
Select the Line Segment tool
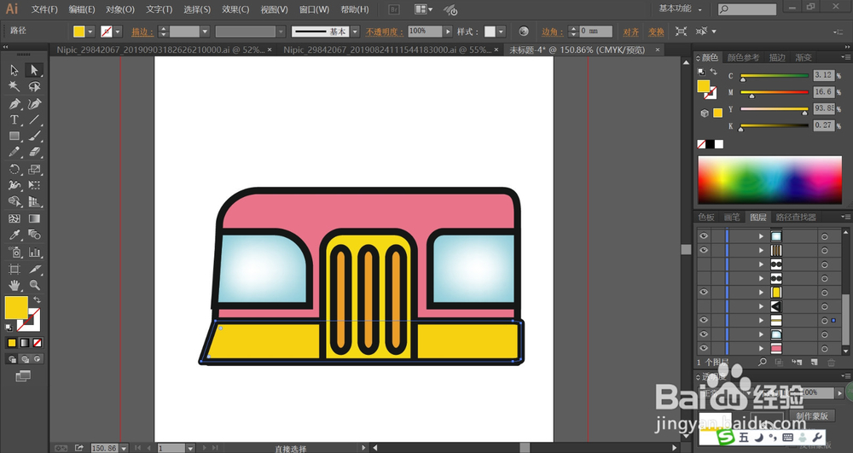coord(34,119)
